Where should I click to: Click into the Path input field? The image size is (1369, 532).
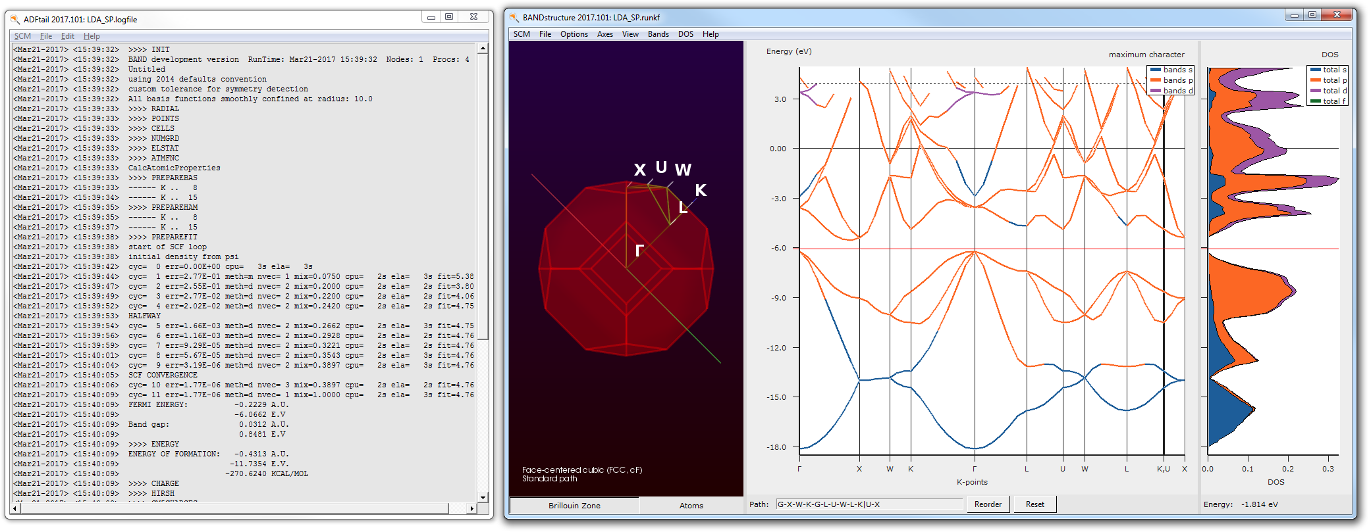coord(869,504)
